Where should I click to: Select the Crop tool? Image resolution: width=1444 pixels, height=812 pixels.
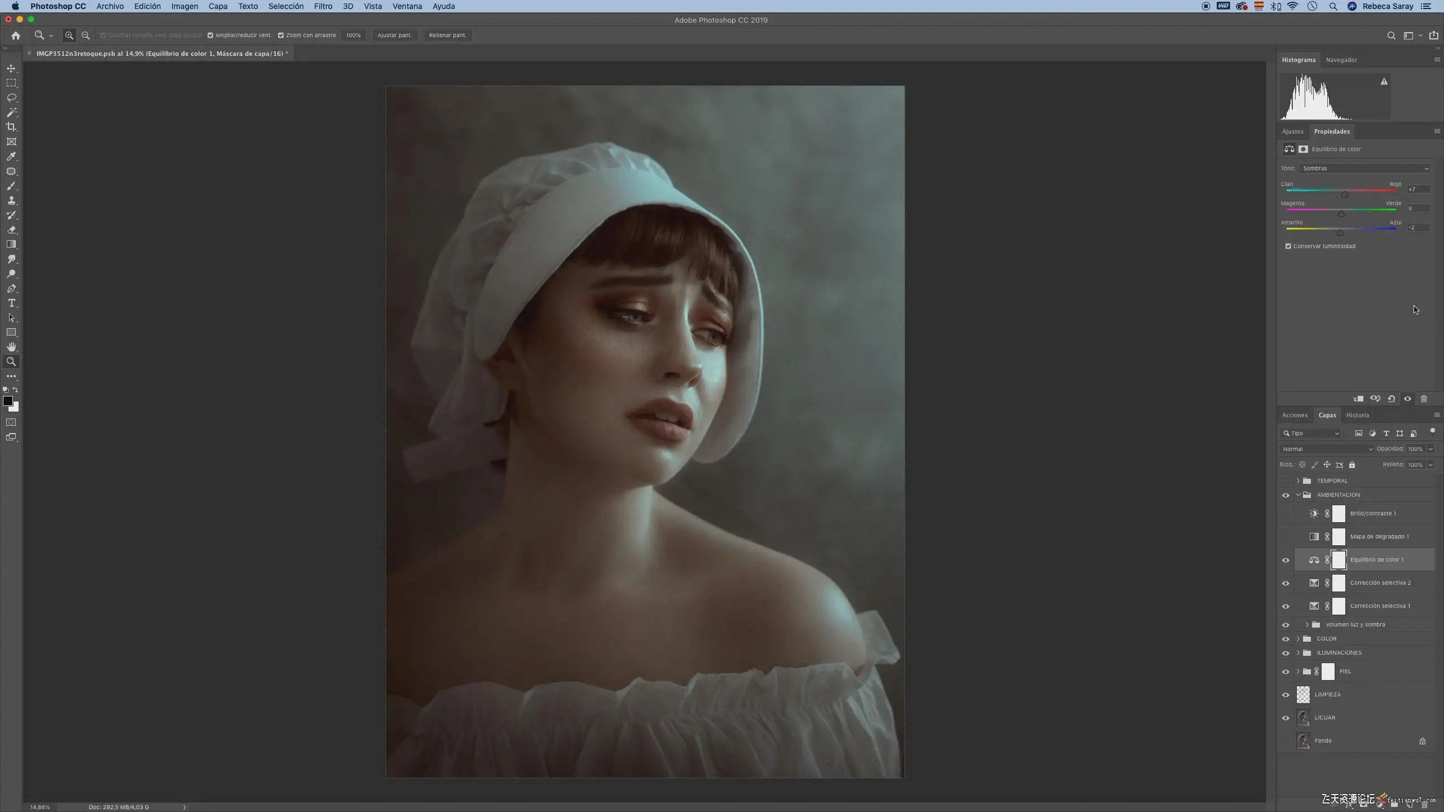(x=11, y=127)
